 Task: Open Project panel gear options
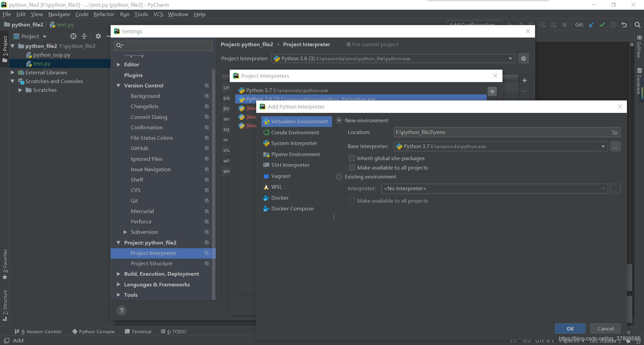(98, 36)
